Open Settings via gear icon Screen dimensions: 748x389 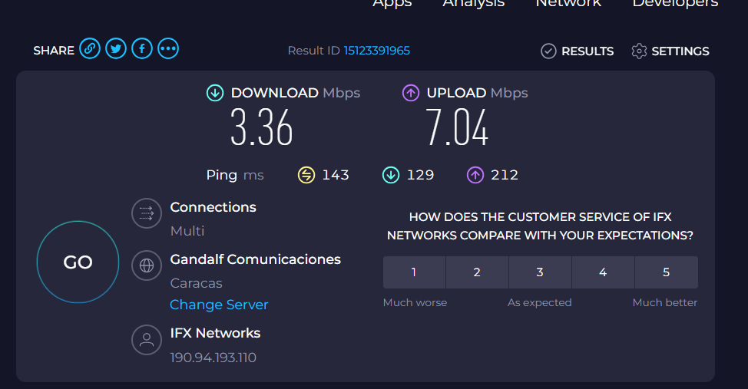pos(639,51)
